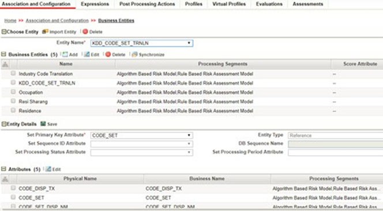Image resolution: width=383 pixels, height=211 pixels.
Task: Click the DB Sequence Name field
Action: click(x=335, y=144)
